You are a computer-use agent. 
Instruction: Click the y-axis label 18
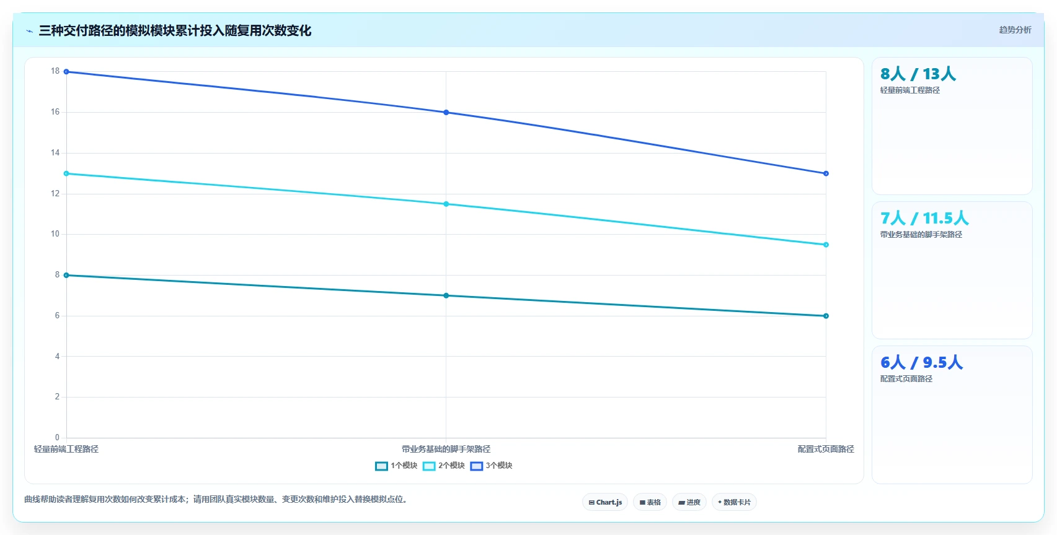point(55,71)
